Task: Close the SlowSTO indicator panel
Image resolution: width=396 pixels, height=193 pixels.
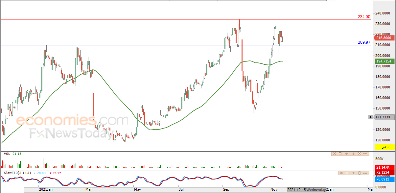Action: 341,173
